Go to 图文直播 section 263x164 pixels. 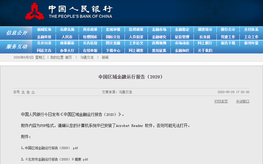click(x=113, y=43)
